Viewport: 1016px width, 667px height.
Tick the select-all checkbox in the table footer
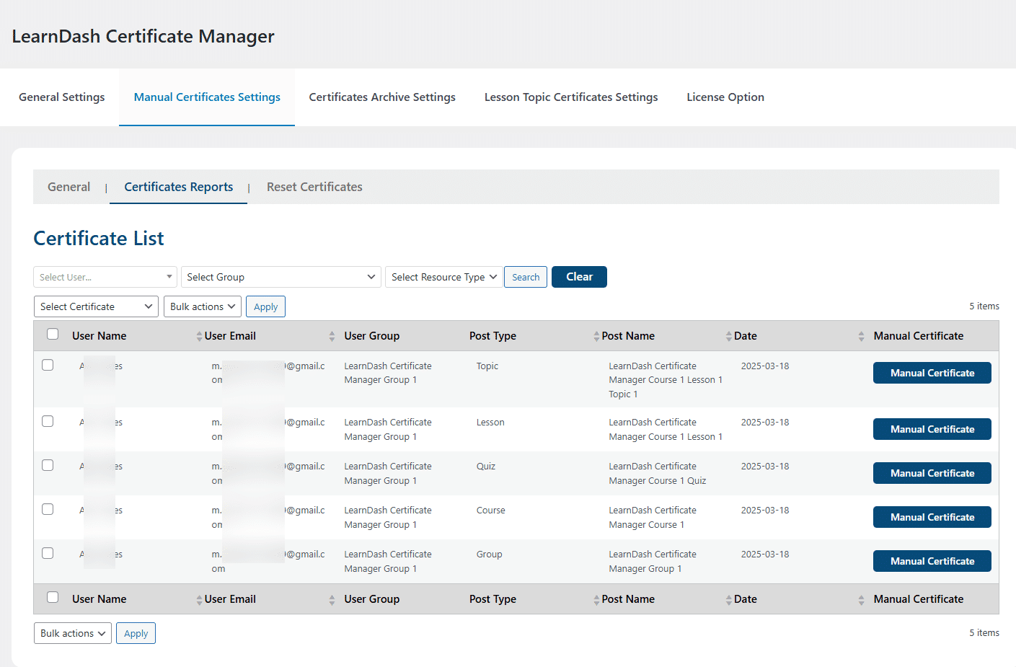[x=53, y=597]
